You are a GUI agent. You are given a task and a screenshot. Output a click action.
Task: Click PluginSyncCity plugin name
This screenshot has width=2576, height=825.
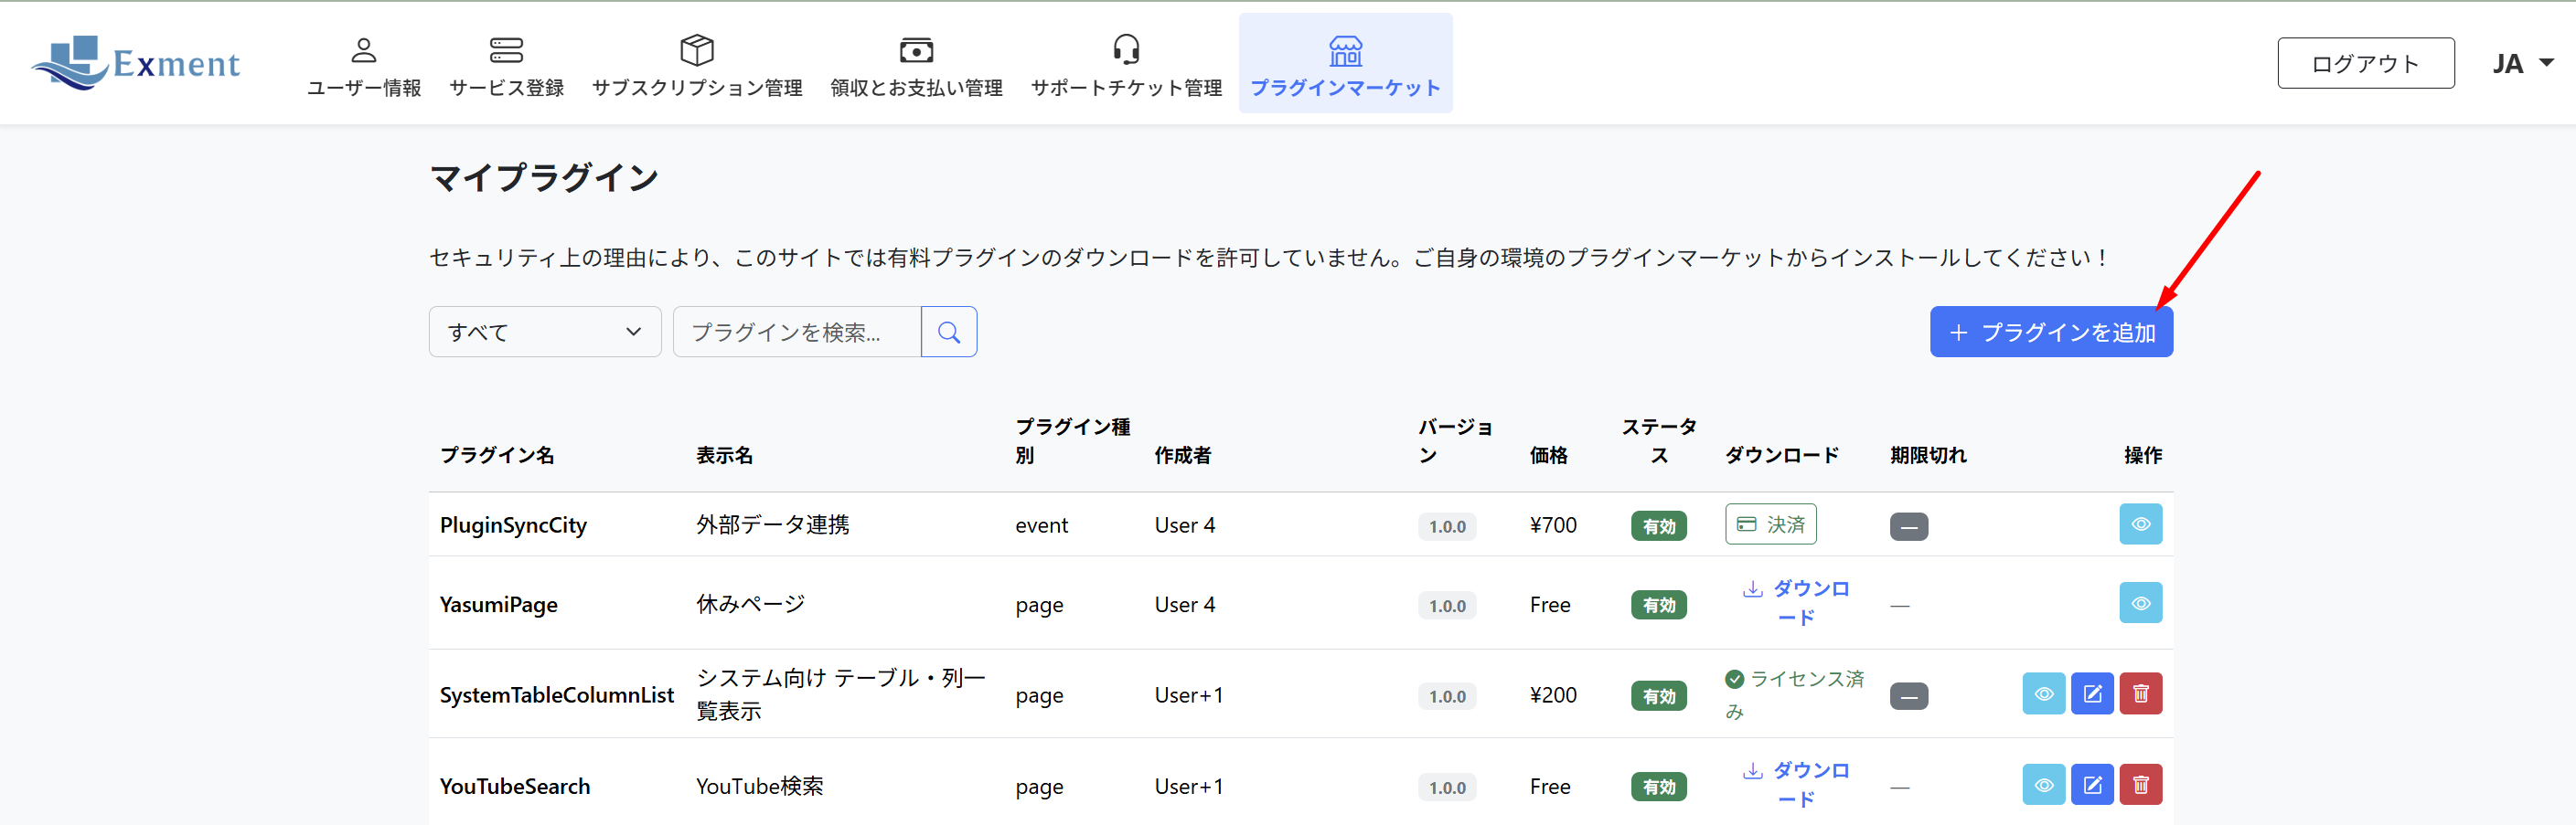pyautogui.click(x=513, y=525)
